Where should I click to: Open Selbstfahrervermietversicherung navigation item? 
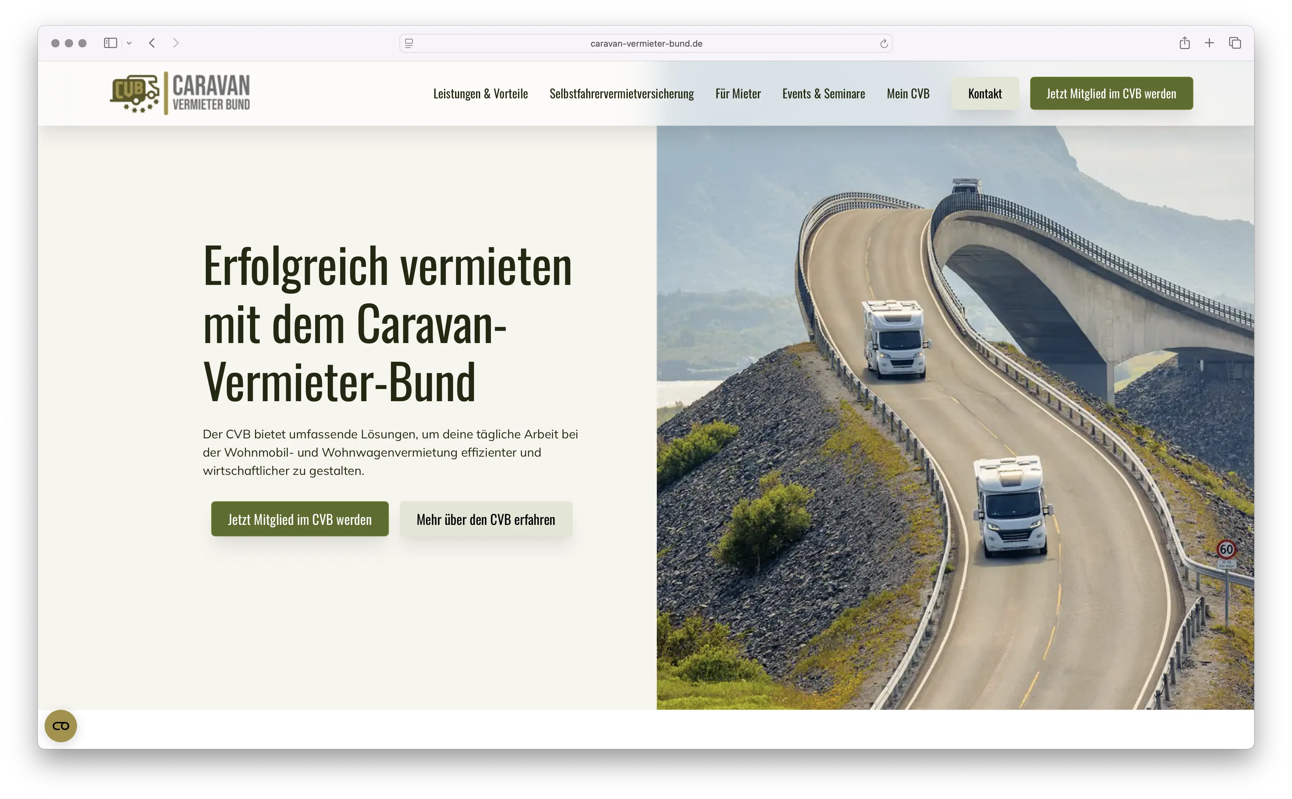click(x=621, y=94)
